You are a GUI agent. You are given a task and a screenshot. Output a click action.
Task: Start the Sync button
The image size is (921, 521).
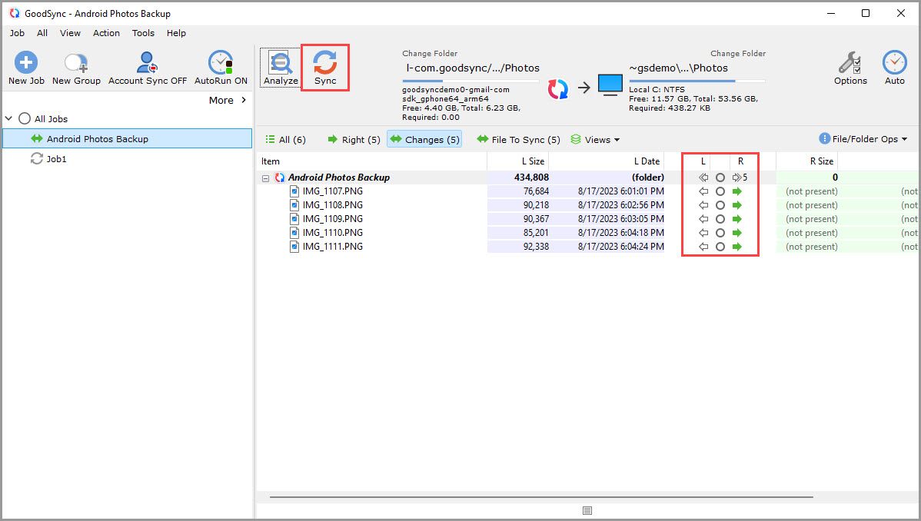325,68
